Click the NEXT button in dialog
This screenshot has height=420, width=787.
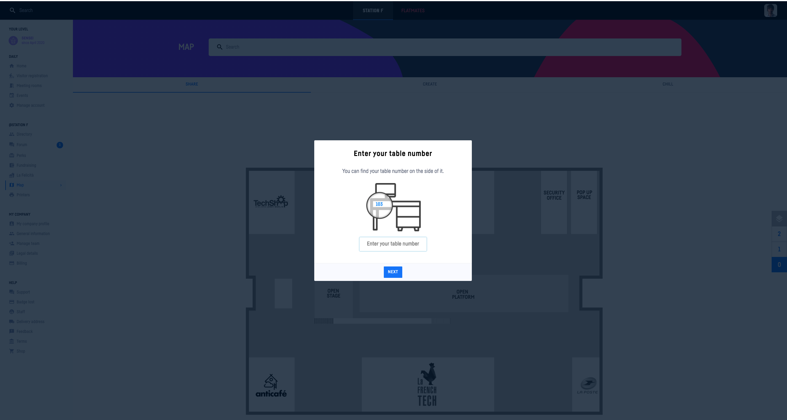tap(393, 272)
